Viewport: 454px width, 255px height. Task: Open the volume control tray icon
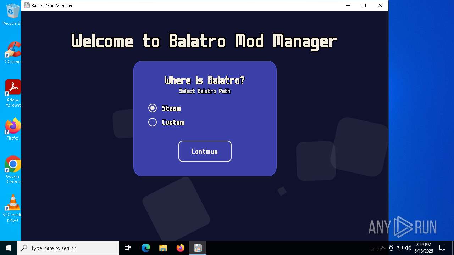tap(408, 248)
